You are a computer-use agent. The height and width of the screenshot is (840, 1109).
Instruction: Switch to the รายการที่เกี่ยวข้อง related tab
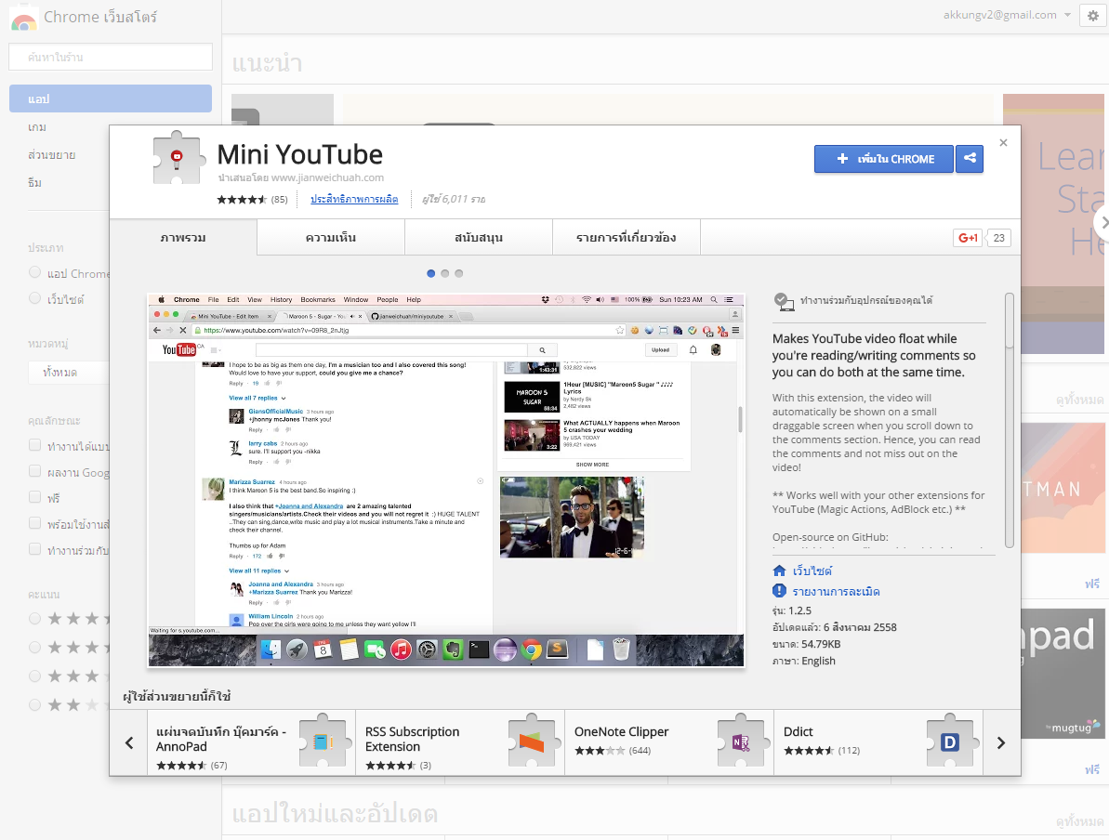(x=627, y=238)
